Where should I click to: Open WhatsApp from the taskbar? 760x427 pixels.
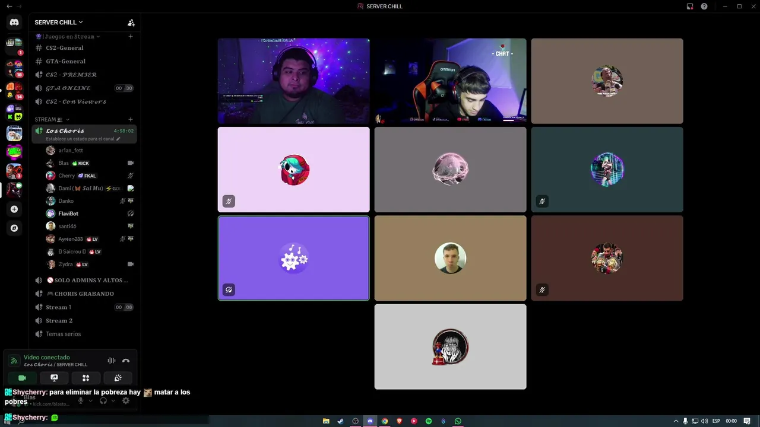tap(458, 421)
